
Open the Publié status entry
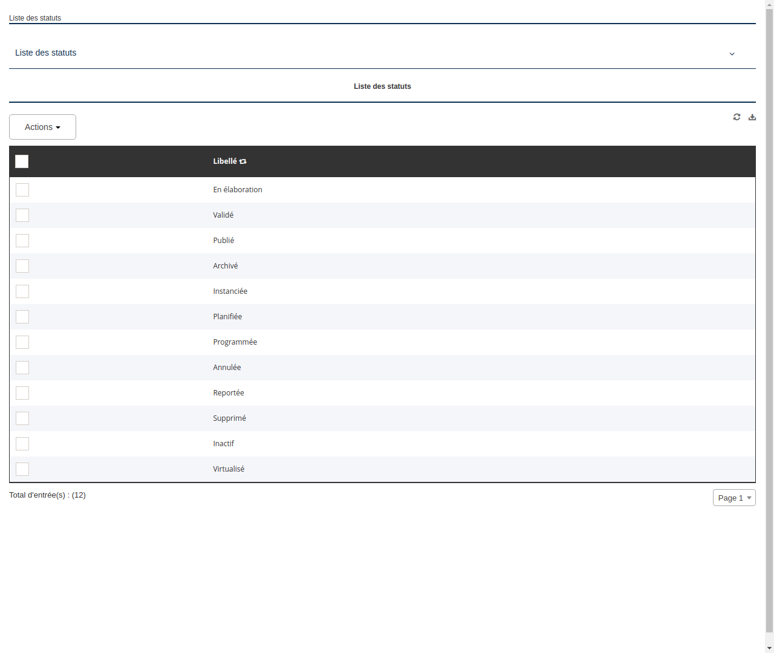(223, 240)
